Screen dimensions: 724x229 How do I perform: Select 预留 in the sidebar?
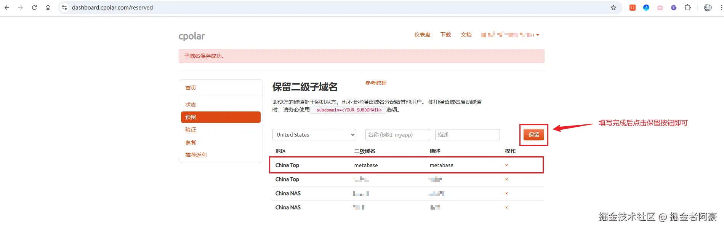click(x=221, y=117)
